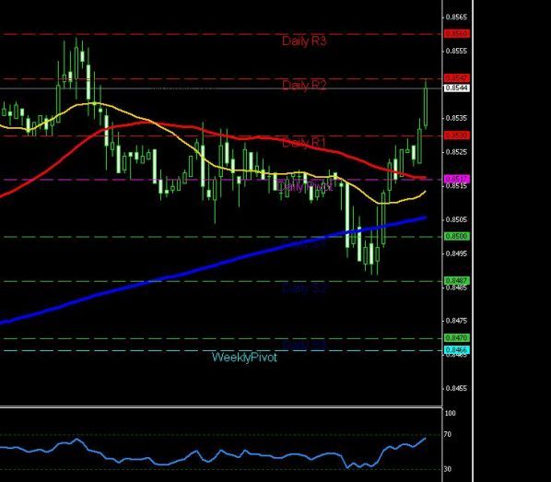
Task: Click the Daily Pivot label
Action: point(305,187)
